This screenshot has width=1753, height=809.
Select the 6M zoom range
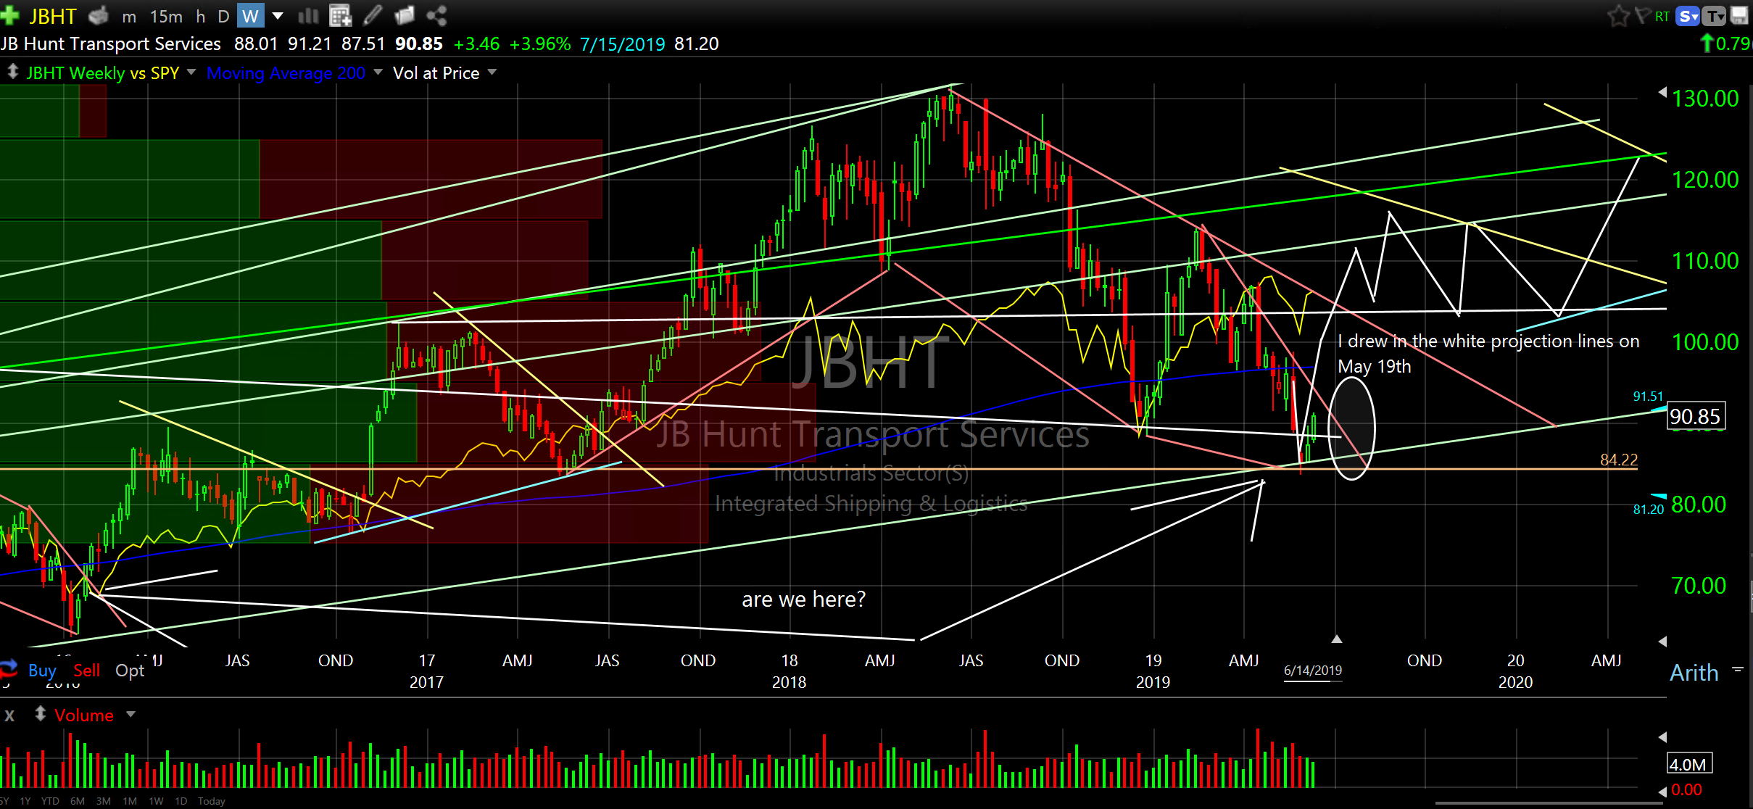point(78,801)
